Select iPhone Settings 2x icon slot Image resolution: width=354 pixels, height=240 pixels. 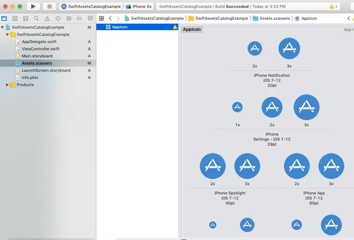(x=272, y=107)
